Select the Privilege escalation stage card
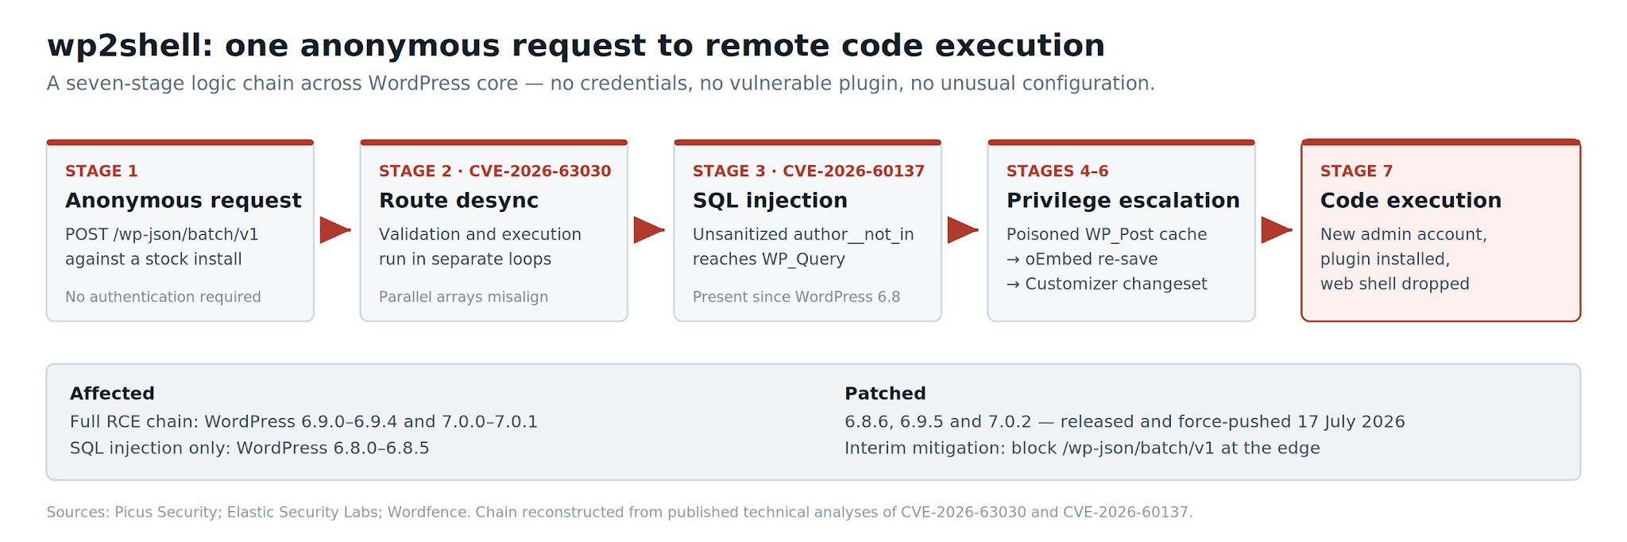Screen dimensions: 1627x542 [1122, 230]
